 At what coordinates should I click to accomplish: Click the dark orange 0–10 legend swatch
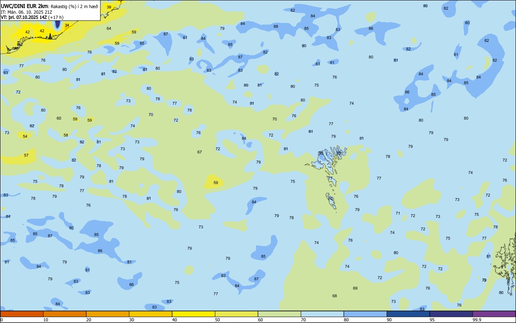[x=22, y=314]
